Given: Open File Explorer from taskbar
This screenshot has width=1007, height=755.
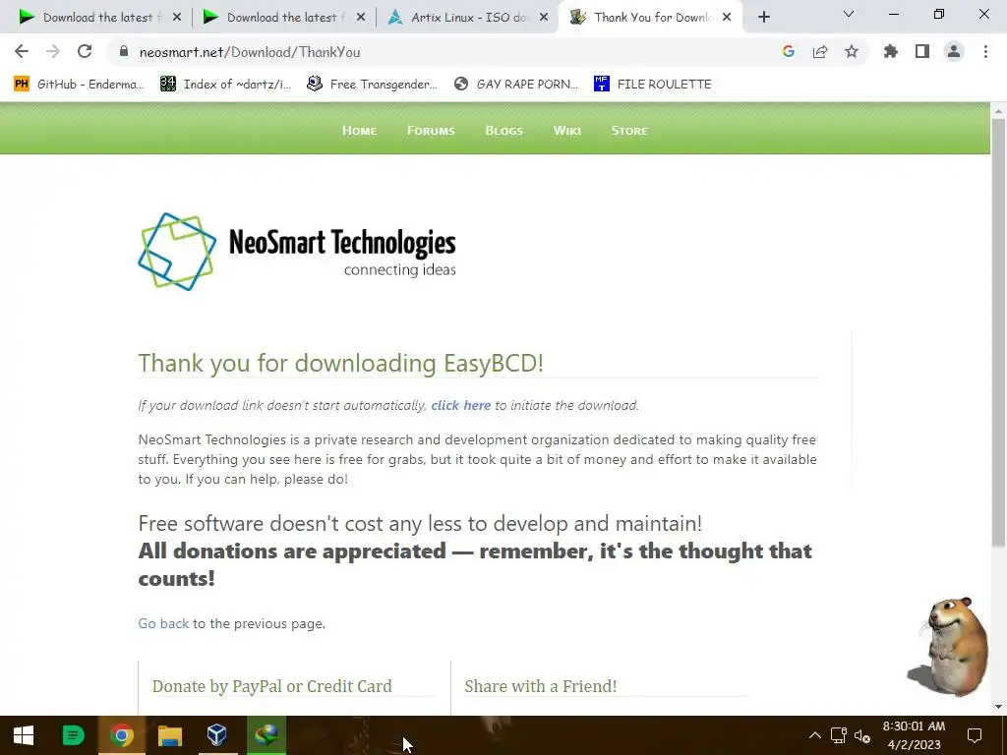Looking at the screenshot, I should tap(169, 735).
